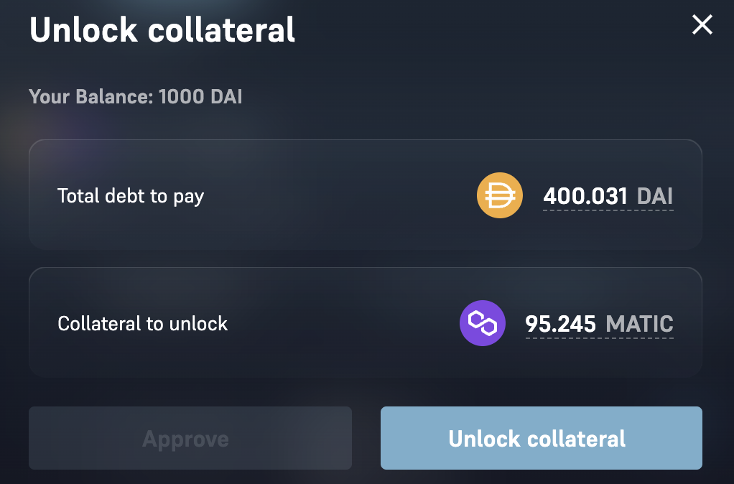Close the Unlock collateral dialog
This screenshot has width=734, height=484.
tap(702, 25)
